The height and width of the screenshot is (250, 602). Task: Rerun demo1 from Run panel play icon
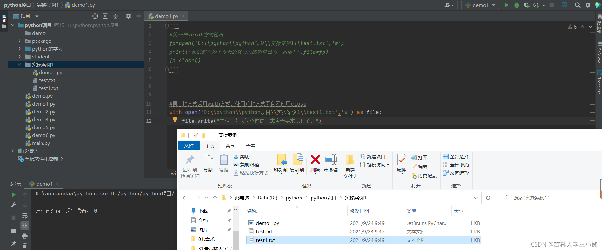[x=14, y=195]
